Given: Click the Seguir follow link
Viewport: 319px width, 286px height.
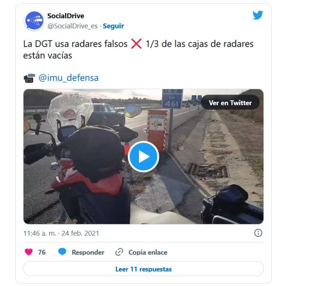Looking at the screenshot, I should tap(113, 26).
